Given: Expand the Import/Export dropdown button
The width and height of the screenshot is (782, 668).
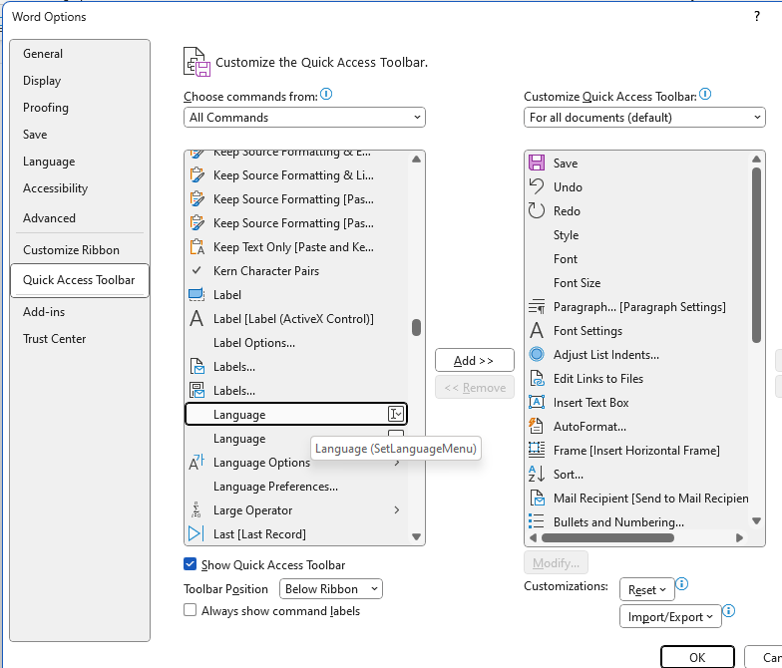Looking at the screenshot, I should click(670, 616).
